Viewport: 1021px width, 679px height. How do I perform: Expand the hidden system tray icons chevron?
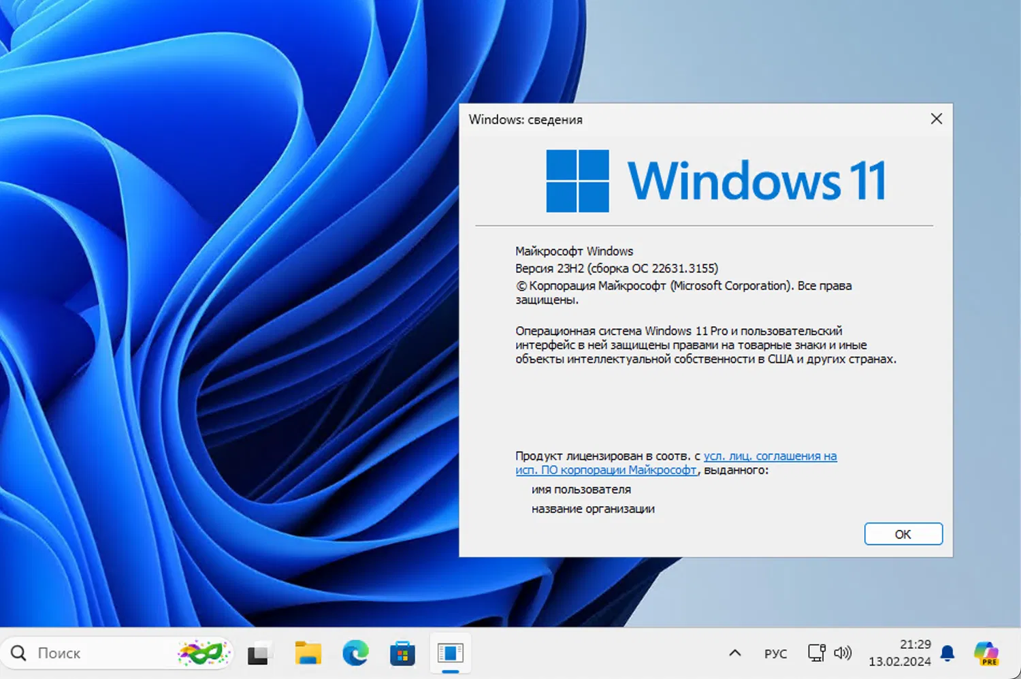coord(734,653)
